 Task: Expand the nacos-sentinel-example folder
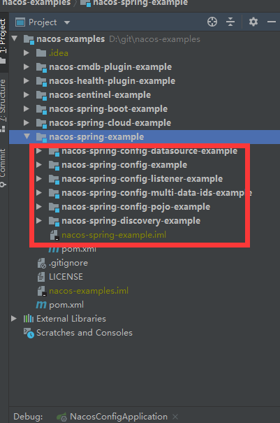[27, 94]
